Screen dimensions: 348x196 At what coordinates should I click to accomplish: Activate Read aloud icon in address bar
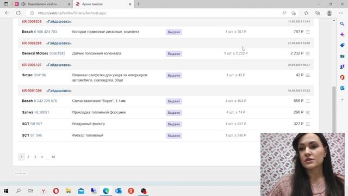click(284, 13)
